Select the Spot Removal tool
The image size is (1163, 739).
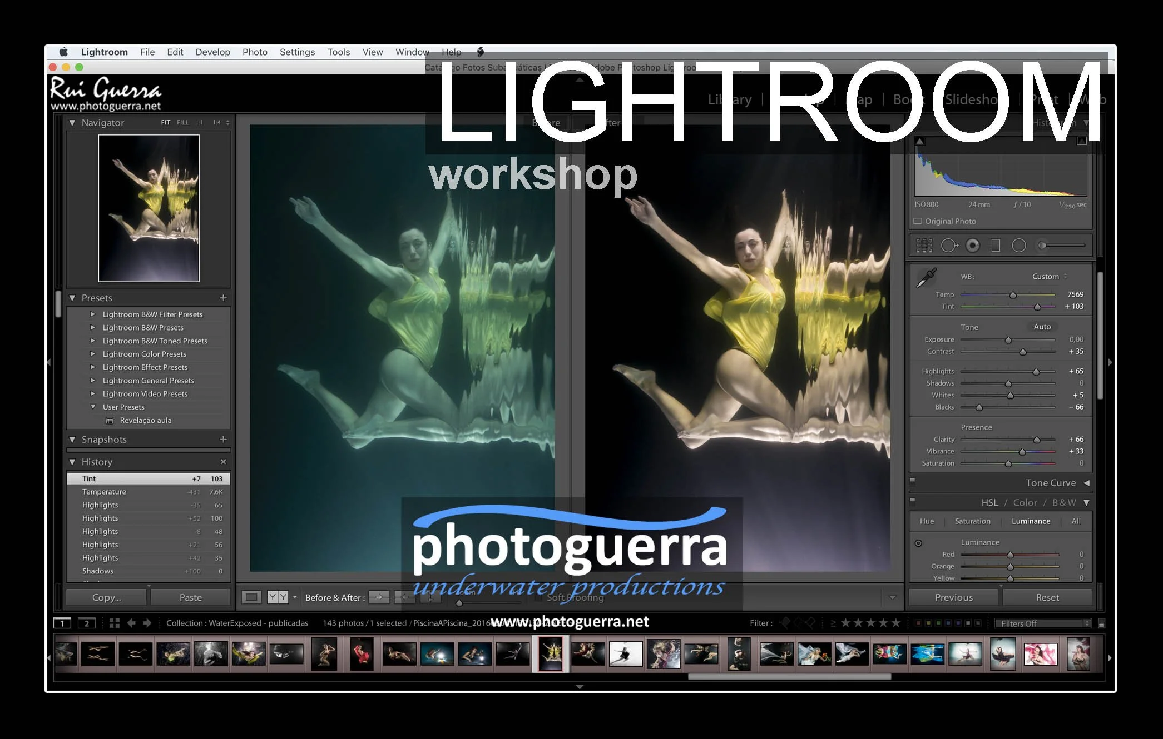coord(949,245)
